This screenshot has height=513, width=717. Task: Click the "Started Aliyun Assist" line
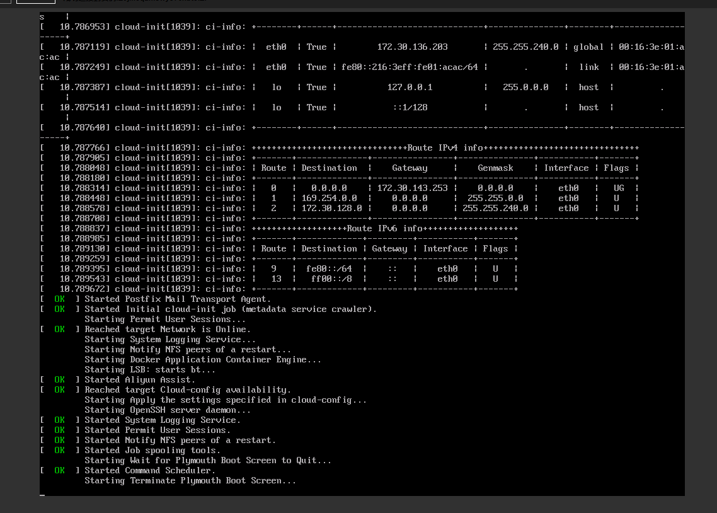[140, 380]
